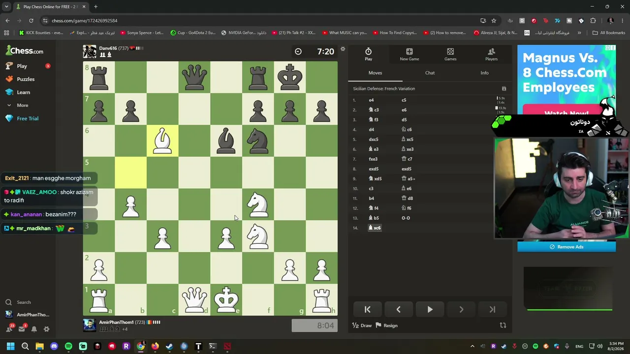This screenshot has width=630, height=354.
Task: Switch to the Info subtab
Action: (x=484, y=73)
